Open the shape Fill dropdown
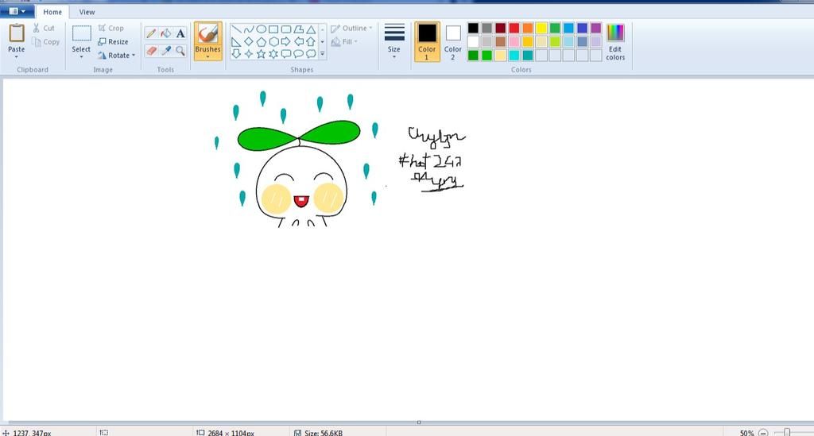Image resolution: width=814 pixels, height=436 pixels. (344, 41)
